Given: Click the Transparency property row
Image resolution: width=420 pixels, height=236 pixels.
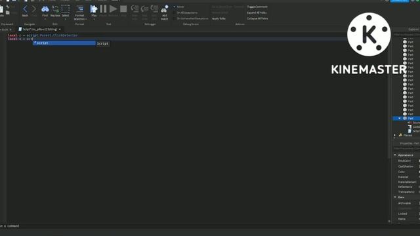Looking at the screenshot, I should point(407,192).
